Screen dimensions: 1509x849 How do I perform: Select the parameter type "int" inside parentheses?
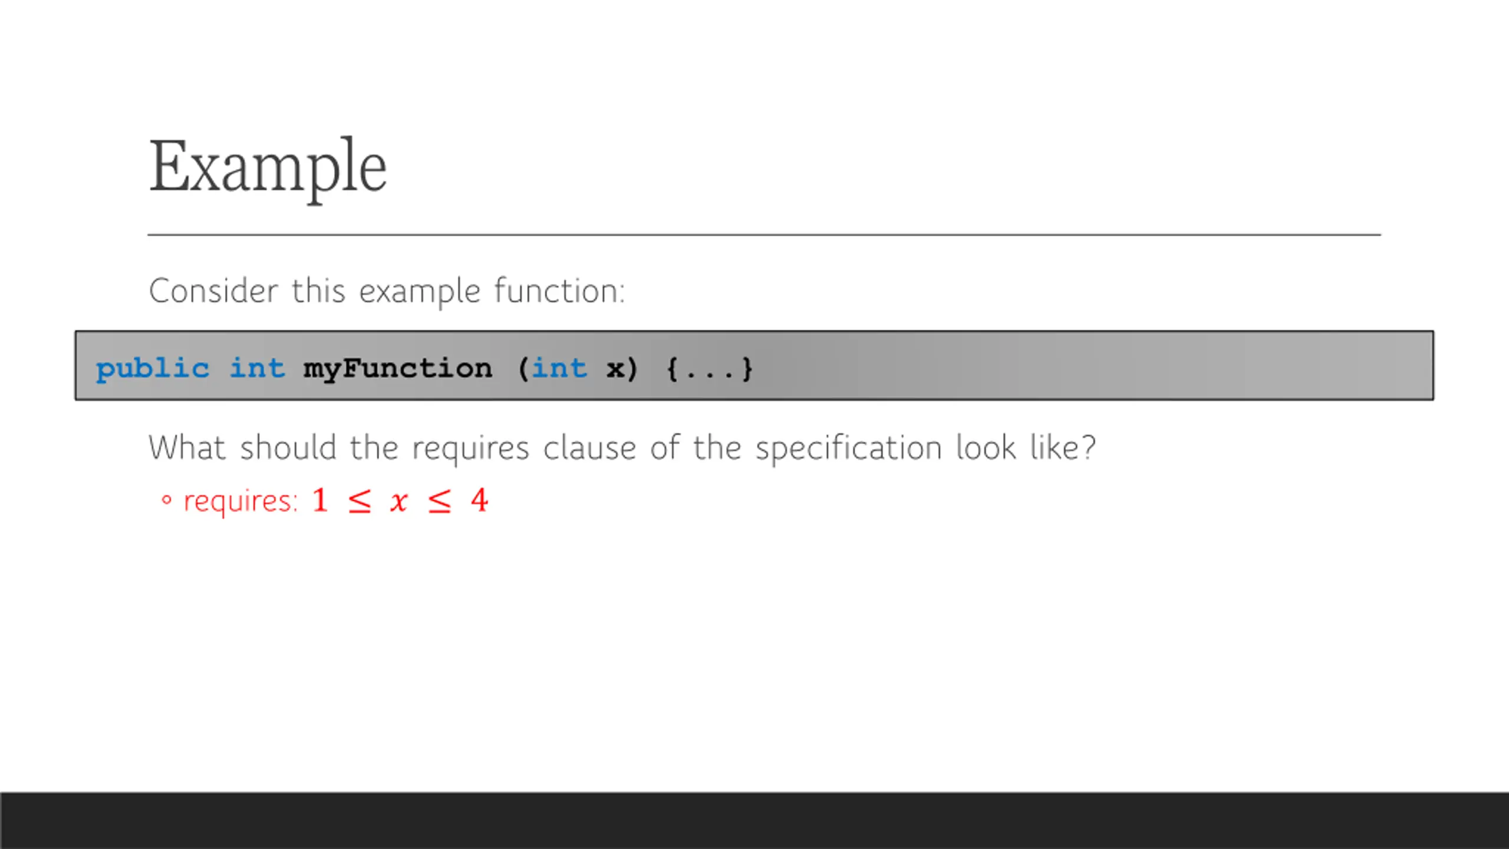click(x=559, y=368)
